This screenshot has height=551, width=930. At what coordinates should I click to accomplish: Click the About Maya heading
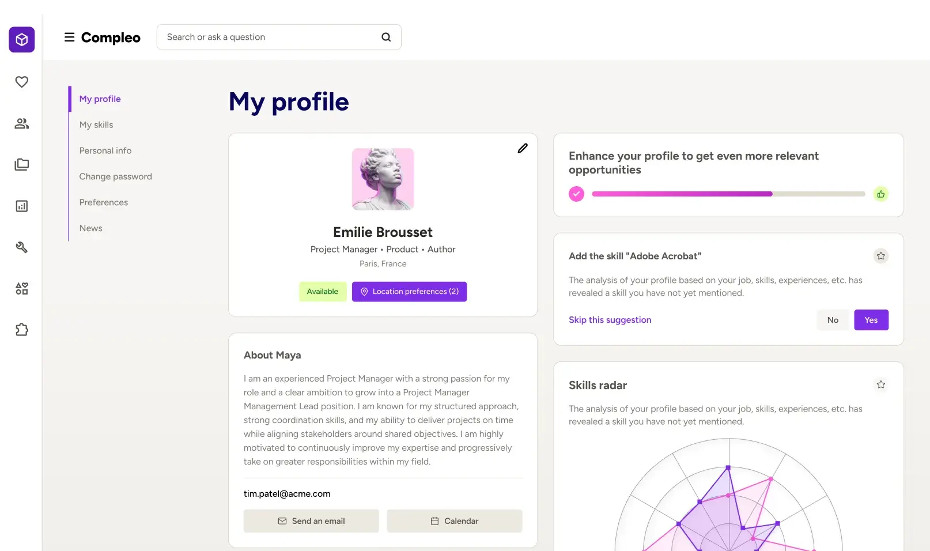273,356
